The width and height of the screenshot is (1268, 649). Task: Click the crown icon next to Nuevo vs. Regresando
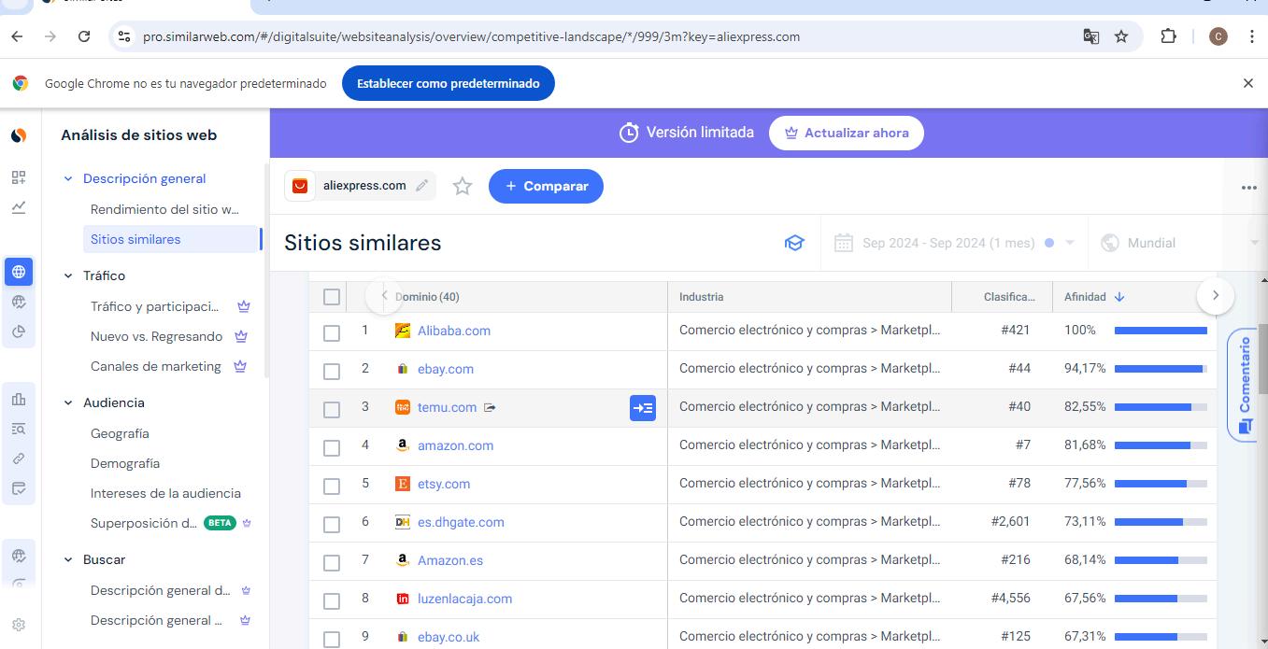point(241,335)
